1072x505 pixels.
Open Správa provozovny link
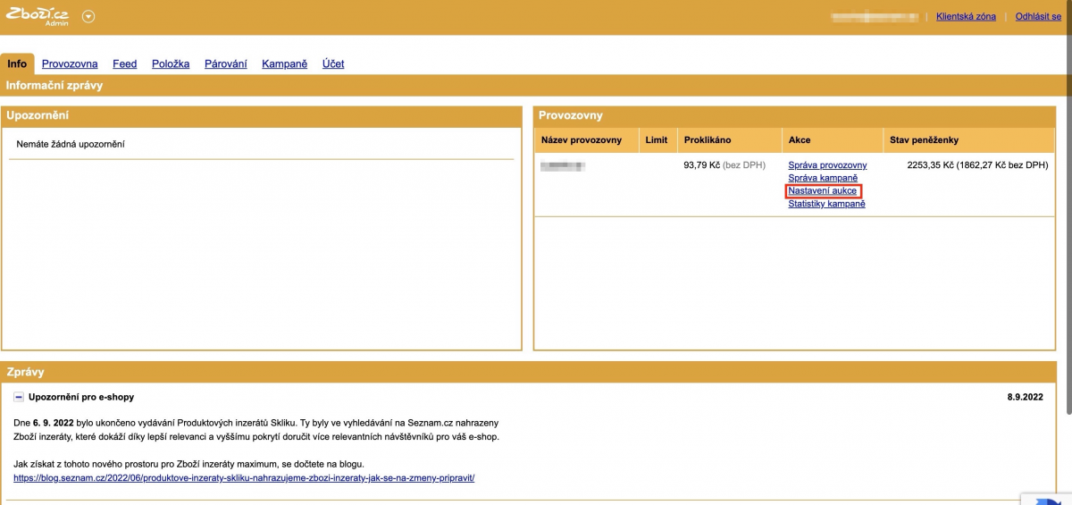tap(827, 165)
